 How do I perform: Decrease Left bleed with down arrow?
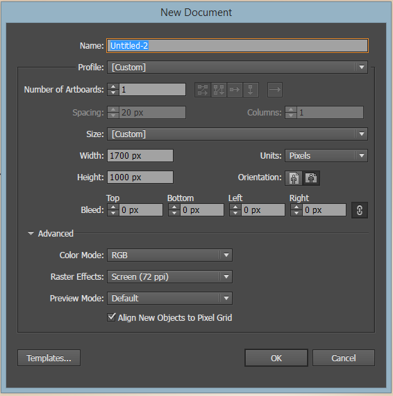[x=235, y=213]
